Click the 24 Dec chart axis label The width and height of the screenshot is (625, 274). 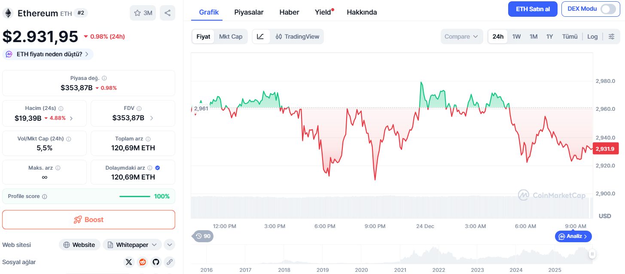coord(425,226)
